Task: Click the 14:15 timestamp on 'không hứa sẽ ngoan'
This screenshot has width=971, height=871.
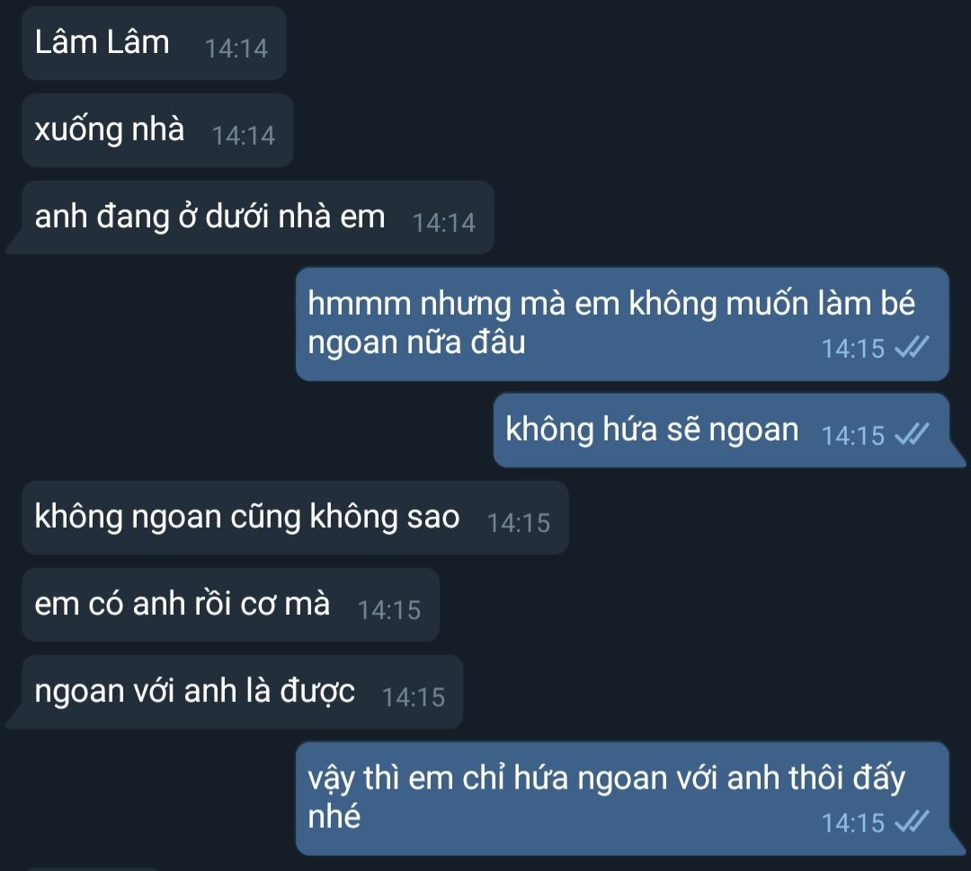Action: point(852,436)
